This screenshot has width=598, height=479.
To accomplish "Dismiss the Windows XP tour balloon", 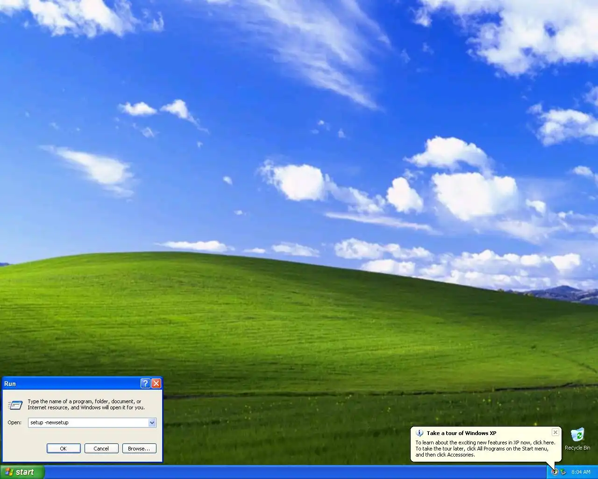I will point(555,432).
